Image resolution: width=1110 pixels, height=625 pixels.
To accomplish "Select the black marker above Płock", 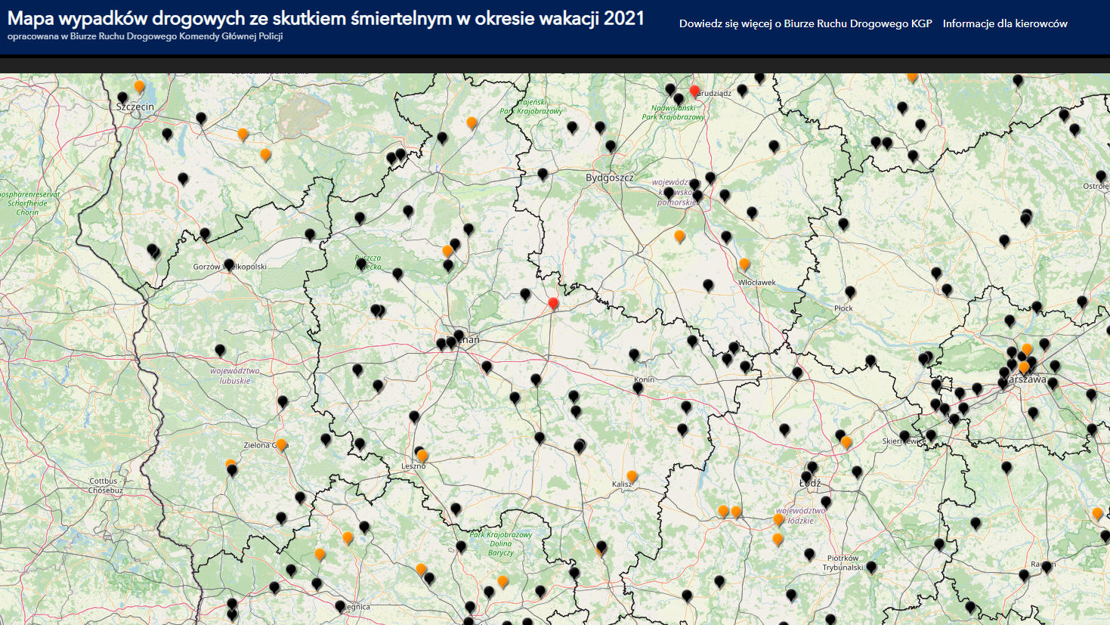I will coord(850,292).
